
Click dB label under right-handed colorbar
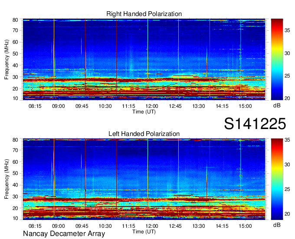point(277,106)
